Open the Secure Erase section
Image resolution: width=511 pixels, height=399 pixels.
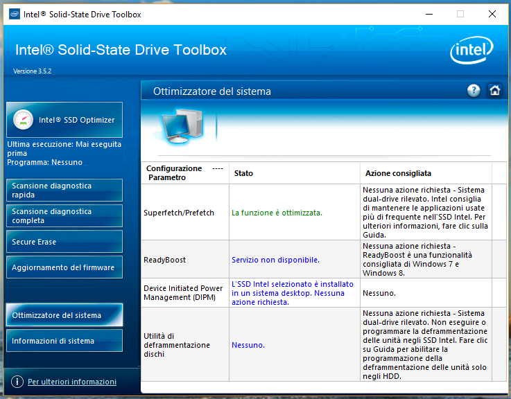point(64,242)
